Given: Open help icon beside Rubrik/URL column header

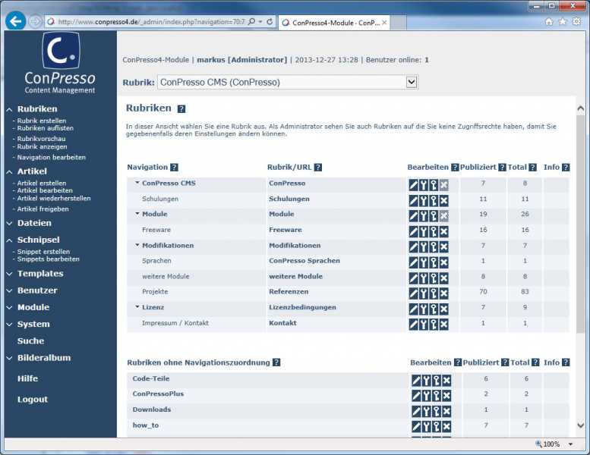Looking at the screenshot, I should coord(318,167).
